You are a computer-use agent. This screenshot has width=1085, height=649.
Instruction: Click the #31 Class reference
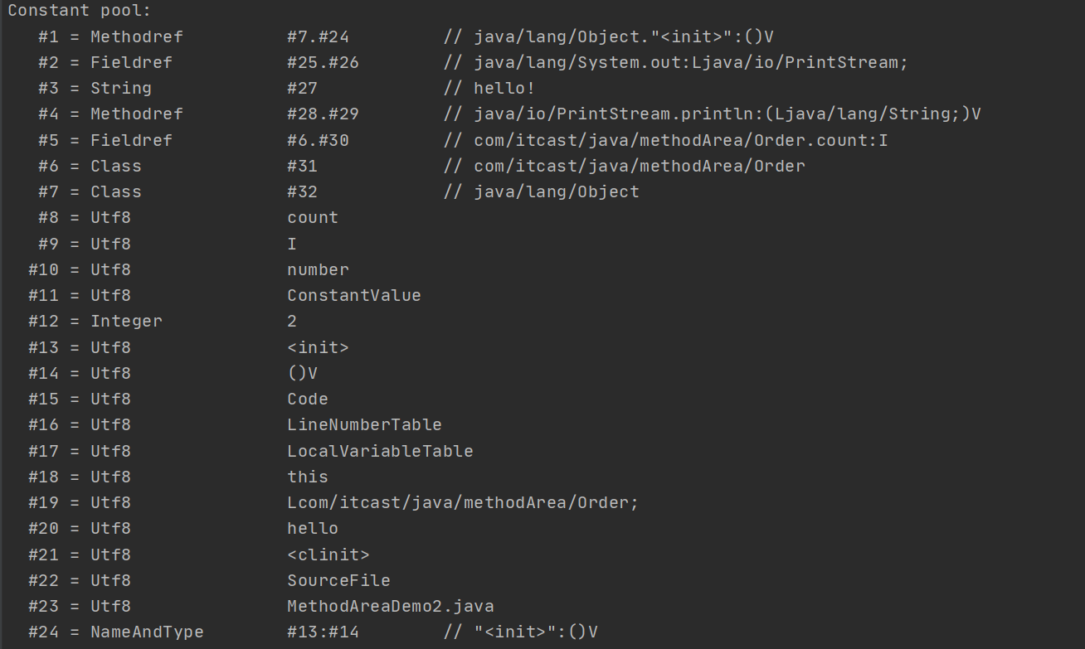pos(302,166)
